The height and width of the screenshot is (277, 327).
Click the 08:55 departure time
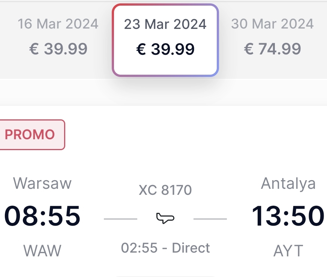coord(42,216)
